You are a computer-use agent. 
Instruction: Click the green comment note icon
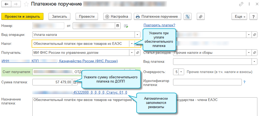(x=126, y=26)
